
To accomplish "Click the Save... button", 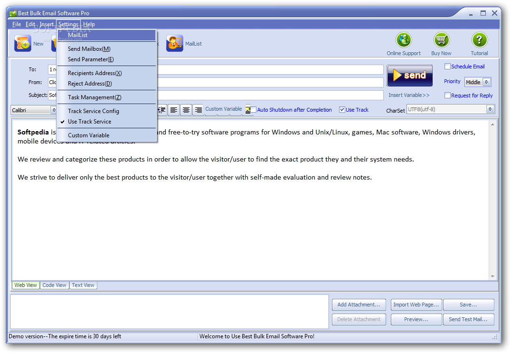I will [468, 305].
